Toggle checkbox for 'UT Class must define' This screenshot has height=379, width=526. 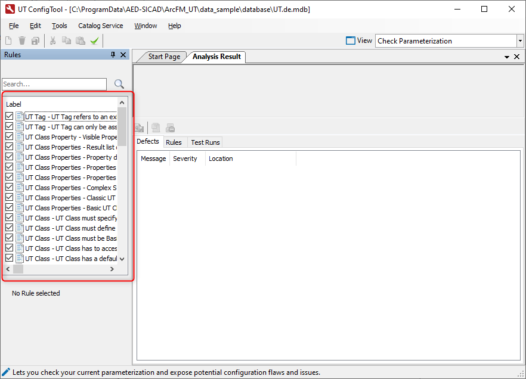[10, 227]
